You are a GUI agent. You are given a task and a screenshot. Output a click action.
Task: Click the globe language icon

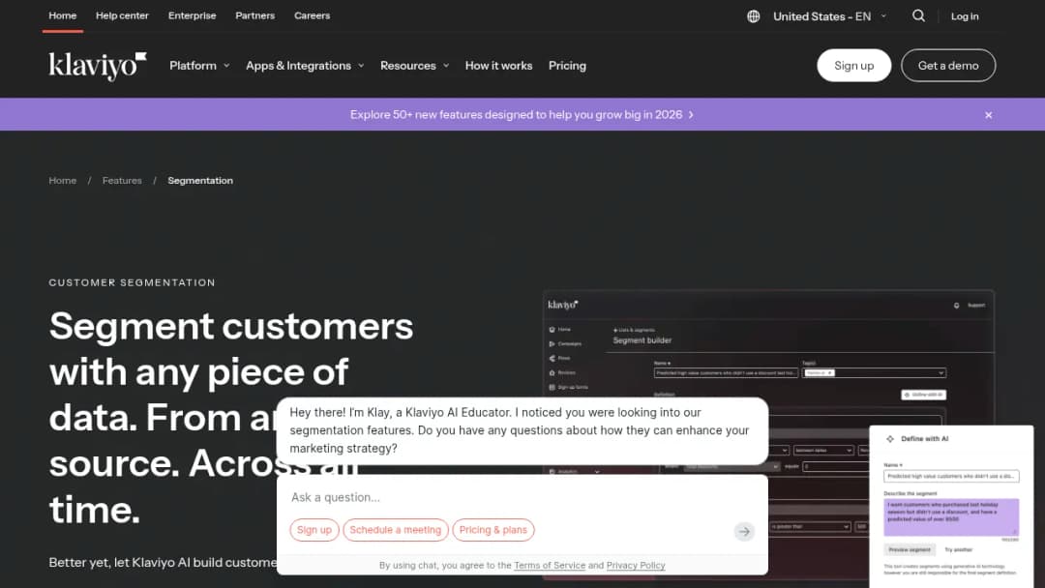[x=753, y=16]
